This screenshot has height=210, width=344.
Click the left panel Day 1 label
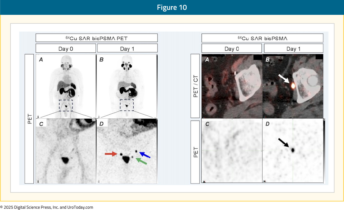[128, 48]
